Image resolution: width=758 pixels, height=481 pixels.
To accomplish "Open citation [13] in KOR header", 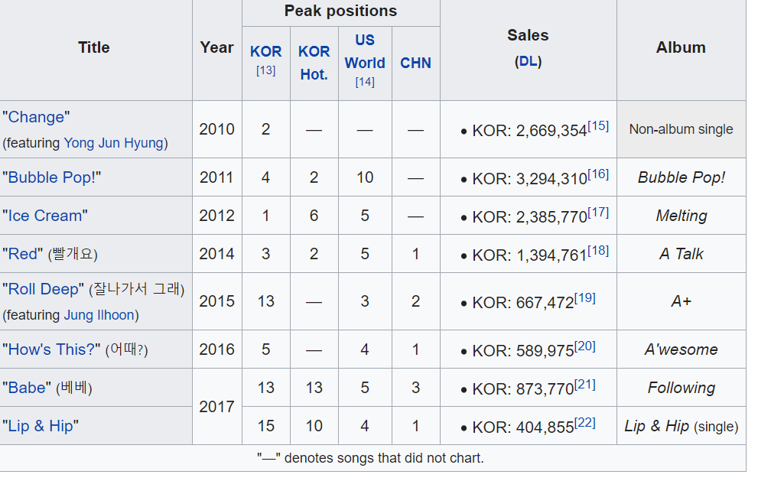I will 266,70.
